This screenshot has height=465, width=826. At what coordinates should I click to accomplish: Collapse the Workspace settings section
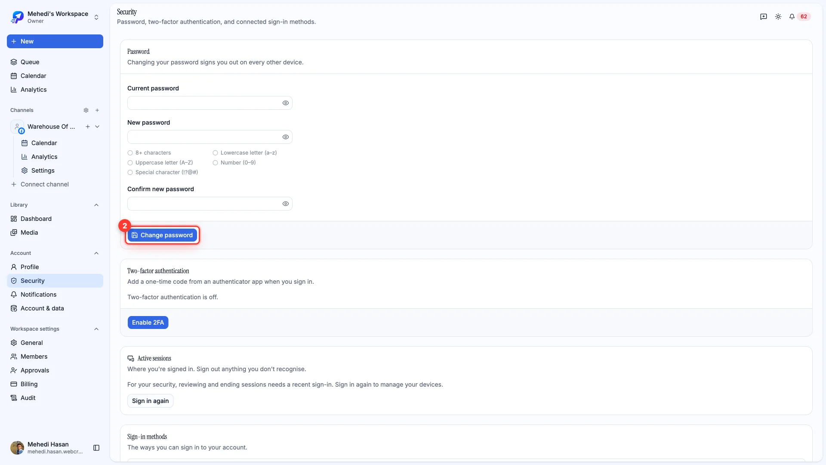96,329
